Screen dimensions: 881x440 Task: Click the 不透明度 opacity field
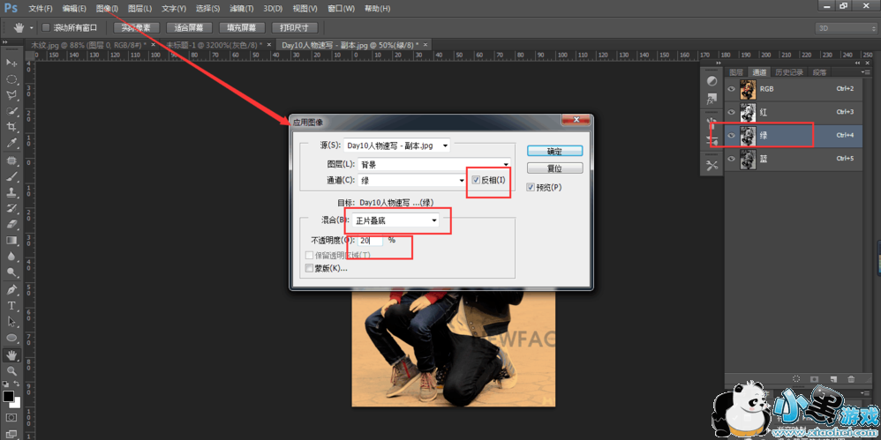coord(370,240)
